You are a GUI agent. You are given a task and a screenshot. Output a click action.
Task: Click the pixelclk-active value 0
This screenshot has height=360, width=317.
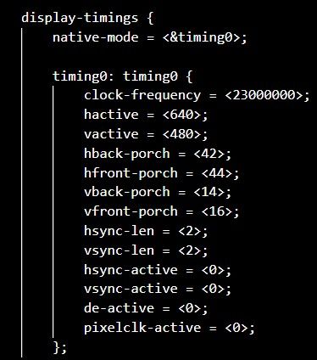click(x=236, y=328)
